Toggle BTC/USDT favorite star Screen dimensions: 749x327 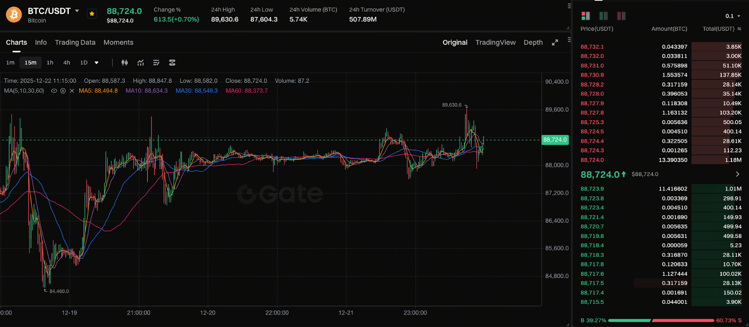click(x=92, y=14)
